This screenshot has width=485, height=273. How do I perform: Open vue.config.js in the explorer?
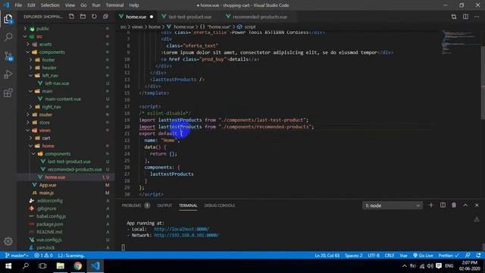(48, 240)
